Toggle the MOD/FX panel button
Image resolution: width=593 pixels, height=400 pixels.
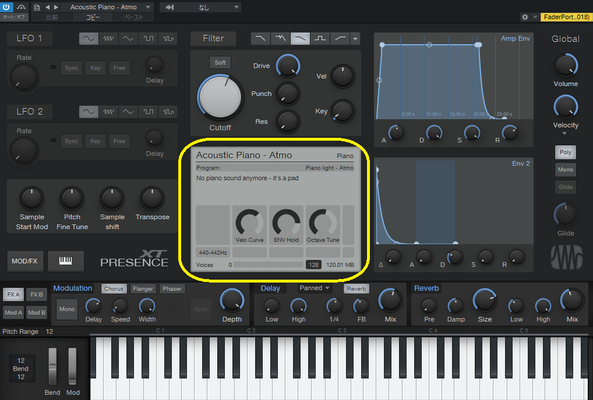point(24,260)
